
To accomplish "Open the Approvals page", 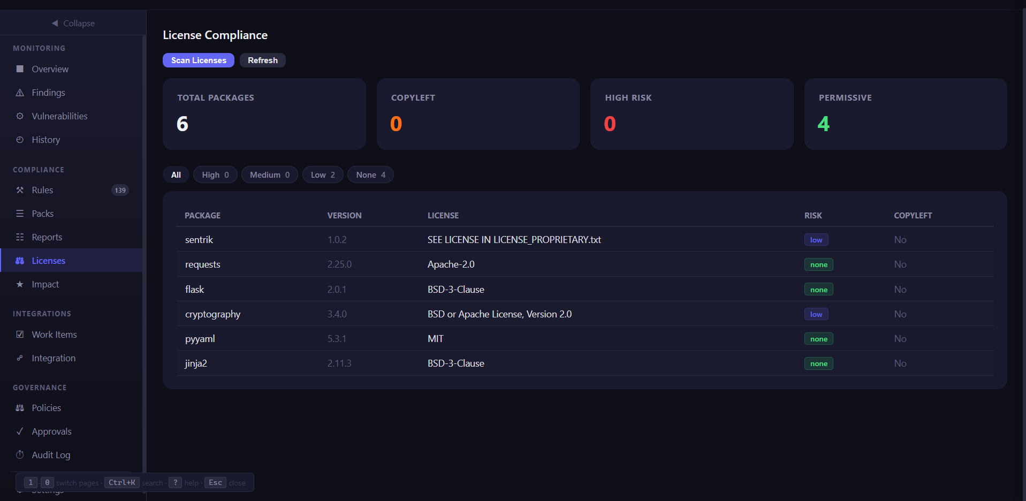I will tap(71, 431).
